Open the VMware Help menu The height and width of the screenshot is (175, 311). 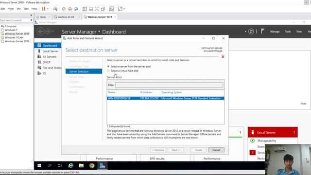[35, 9]
